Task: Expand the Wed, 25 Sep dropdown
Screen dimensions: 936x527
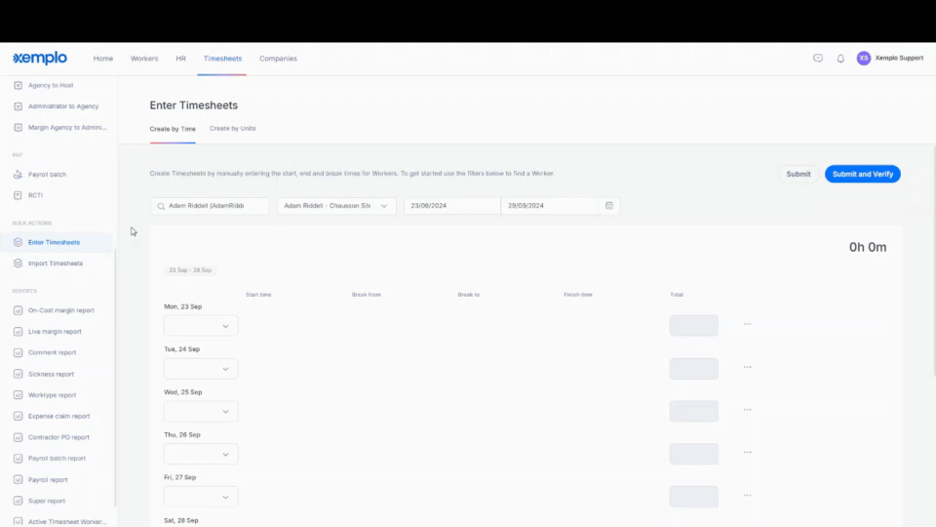Action: tap(201, 411)
